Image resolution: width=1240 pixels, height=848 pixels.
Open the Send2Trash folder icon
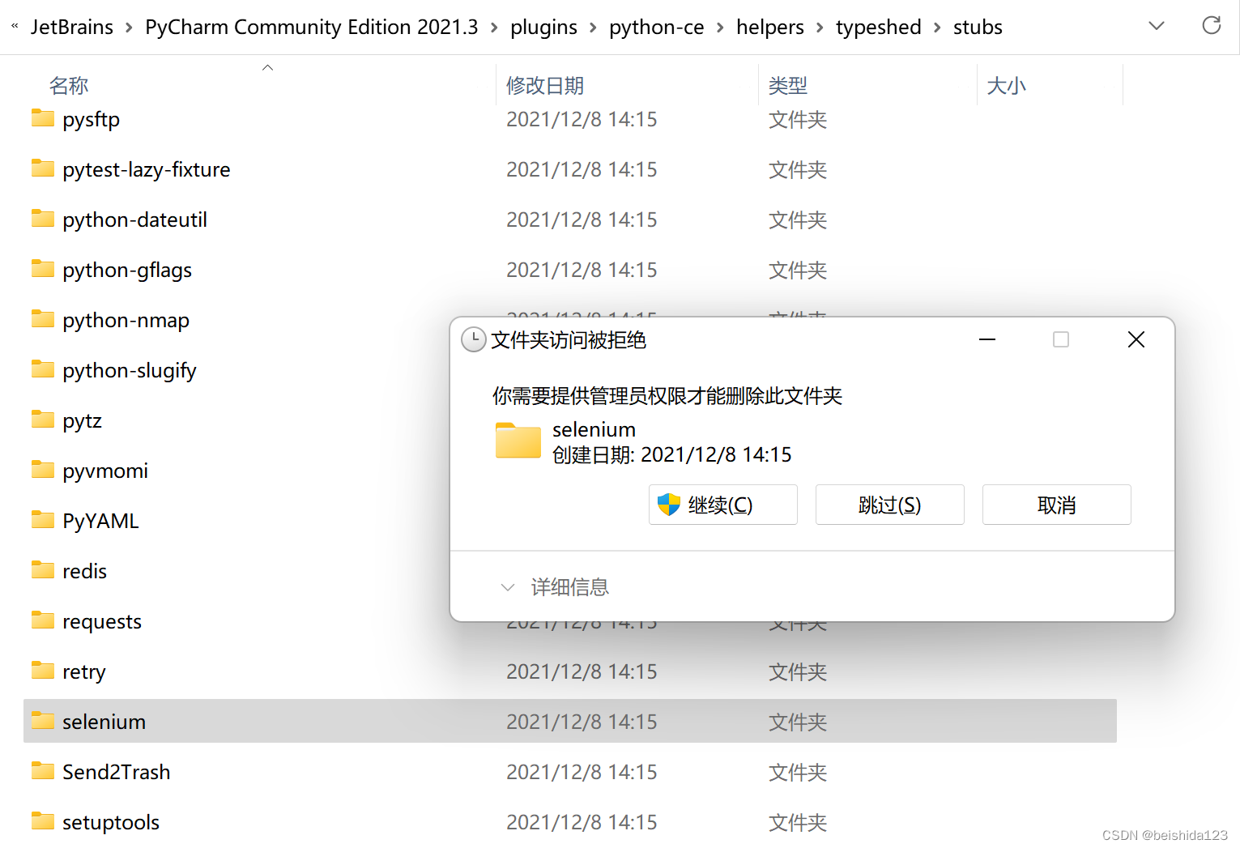[x=42, y=771]
